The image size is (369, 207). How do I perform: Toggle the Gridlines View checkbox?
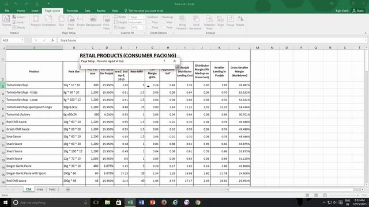click(x=149, y=22)
